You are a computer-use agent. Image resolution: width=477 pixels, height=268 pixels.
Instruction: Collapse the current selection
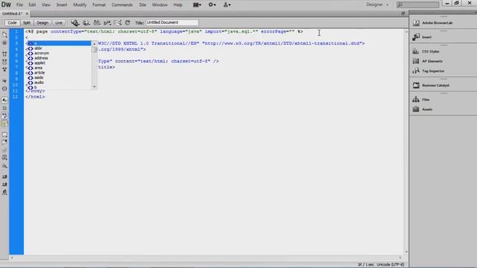tap(4, 62)
